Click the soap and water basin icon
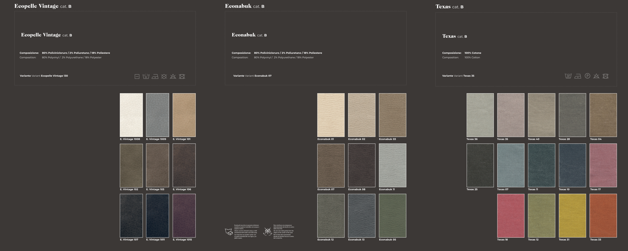Image resolution: width=628 pixels, height=251 pixels. tap(229, 232)
